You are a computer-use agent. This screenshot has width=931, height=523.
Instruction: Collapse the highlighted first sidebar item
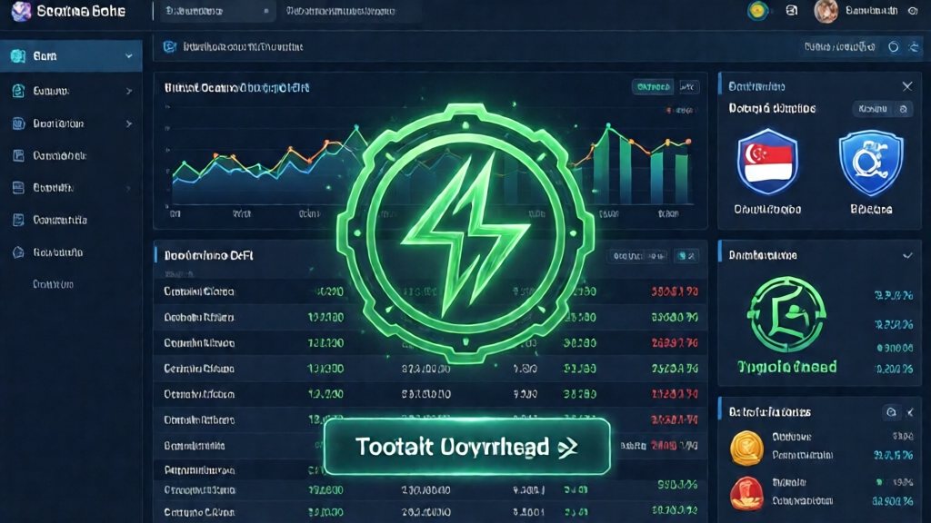(129, 56)
